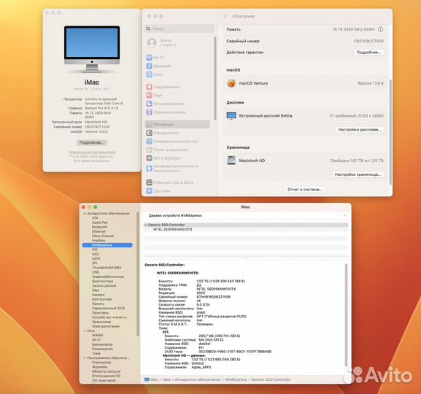
Task: Select Thunderbolt/USB4 in hardware list
Action: [x=107, y=268]
